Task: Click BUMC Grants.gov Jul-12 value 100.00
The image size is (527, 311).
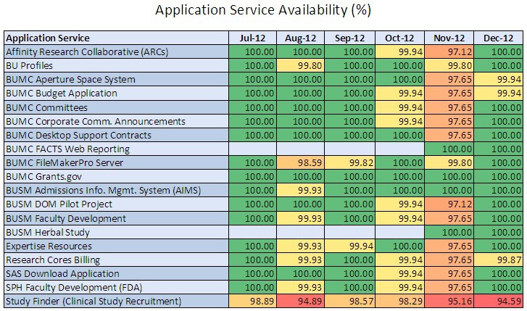Action: pyautogui.click(x=253, y=176)
